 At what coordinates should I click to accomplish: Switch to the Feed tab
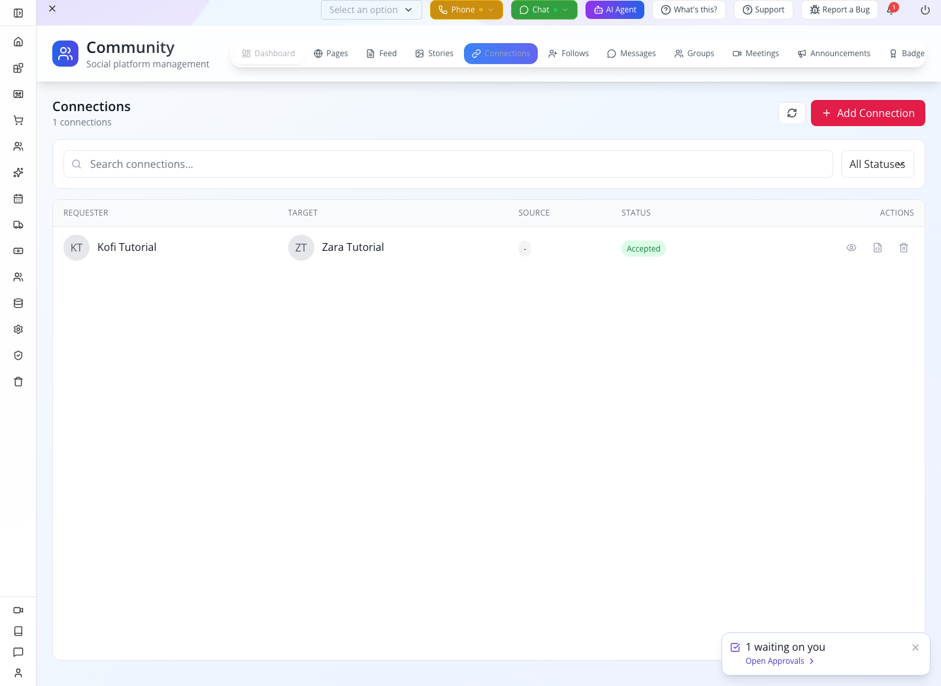point(382,54)
